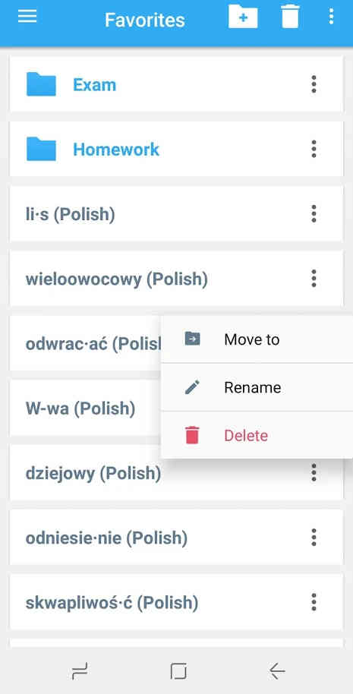This screenshot has height=694, width=353.
Task: Tap the new folder icon
Action: point(243,17)
